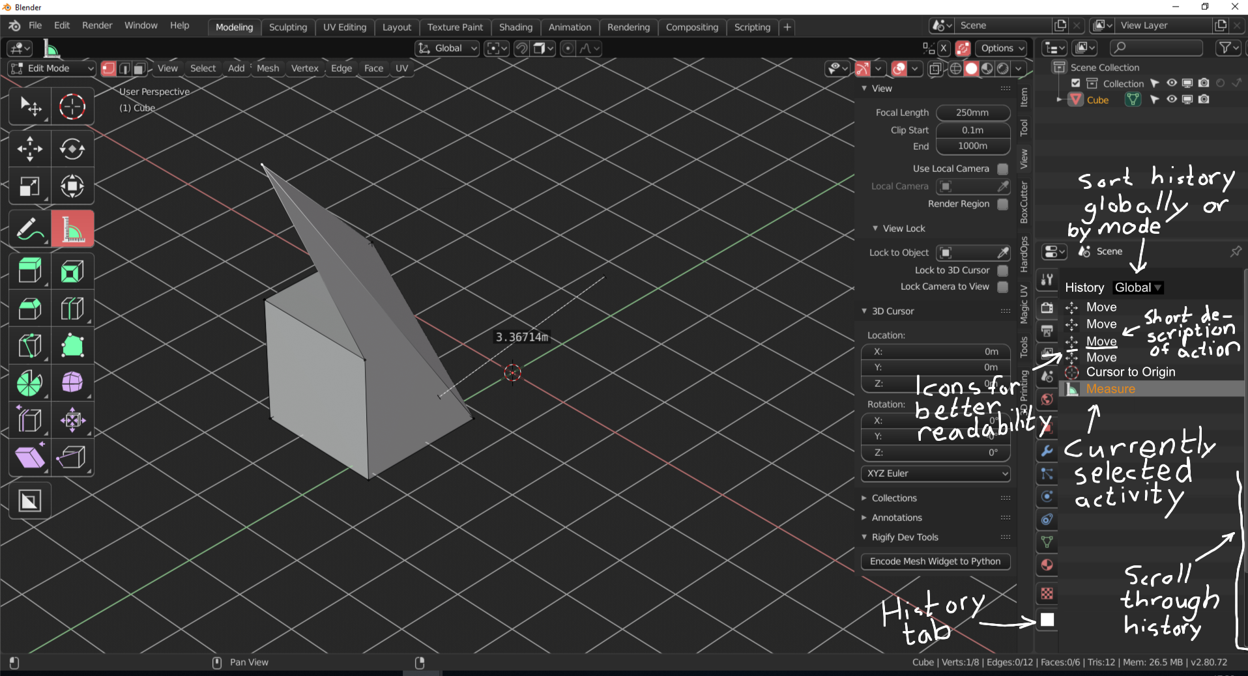Tick the Lock Camera to View checkbox
Viewport: 1248px width, 676px height.
click(1003, 287)
